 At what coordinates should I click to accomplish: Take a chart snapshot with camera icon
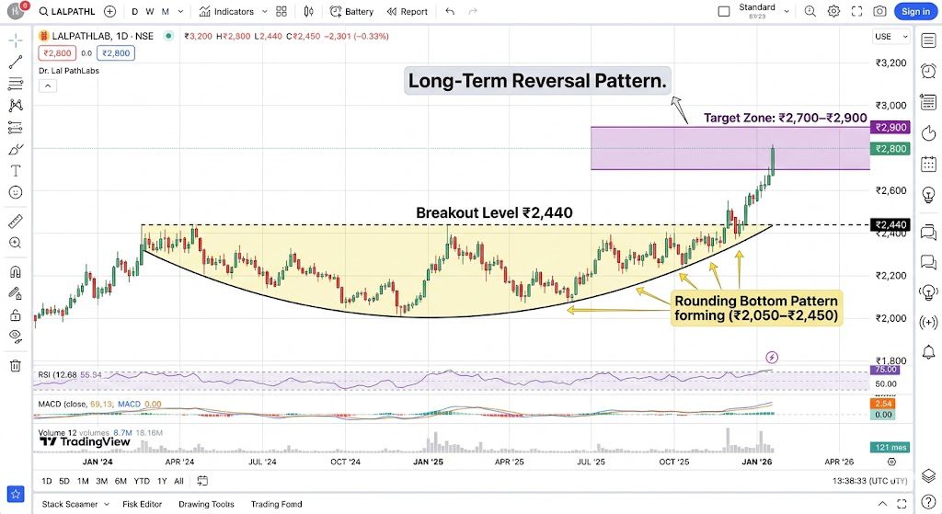879,11
